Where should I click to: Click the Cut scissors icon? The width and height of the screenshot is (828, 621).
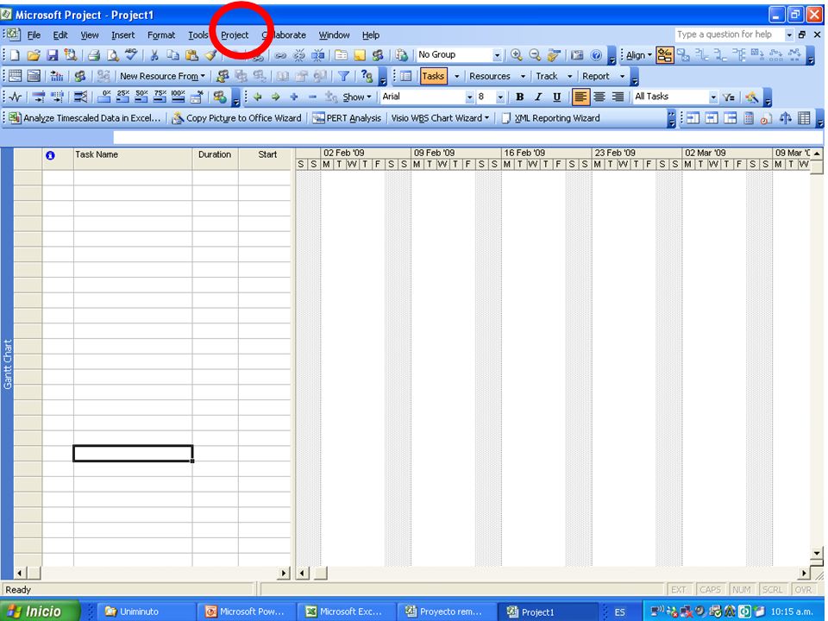pyautogui.click(x=154, y=55)
